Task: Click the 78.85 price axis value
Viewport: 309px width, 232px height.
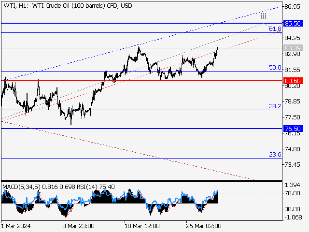Action: (293, 101)
